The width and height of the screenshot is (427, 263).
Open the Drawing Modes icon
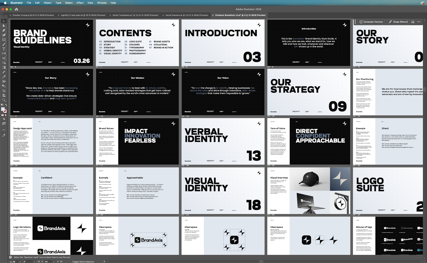[x=4, y=119]
